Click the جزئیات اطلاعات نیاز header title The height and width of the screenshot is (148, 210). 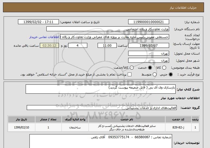183,8
